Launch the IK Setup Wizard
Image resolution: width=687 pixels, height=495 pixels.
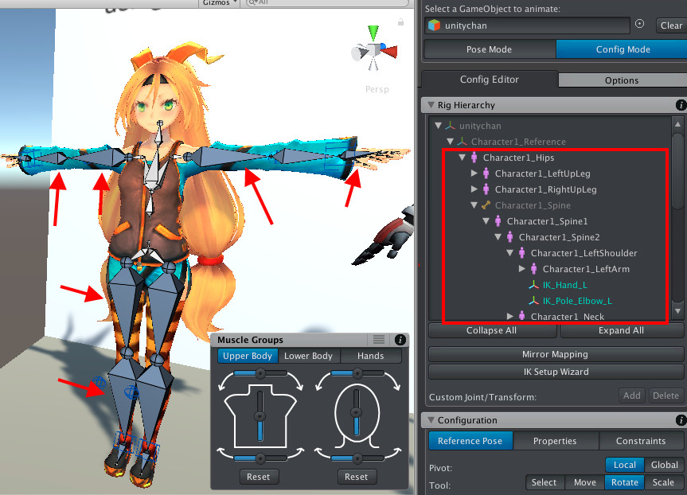point(556,372)
